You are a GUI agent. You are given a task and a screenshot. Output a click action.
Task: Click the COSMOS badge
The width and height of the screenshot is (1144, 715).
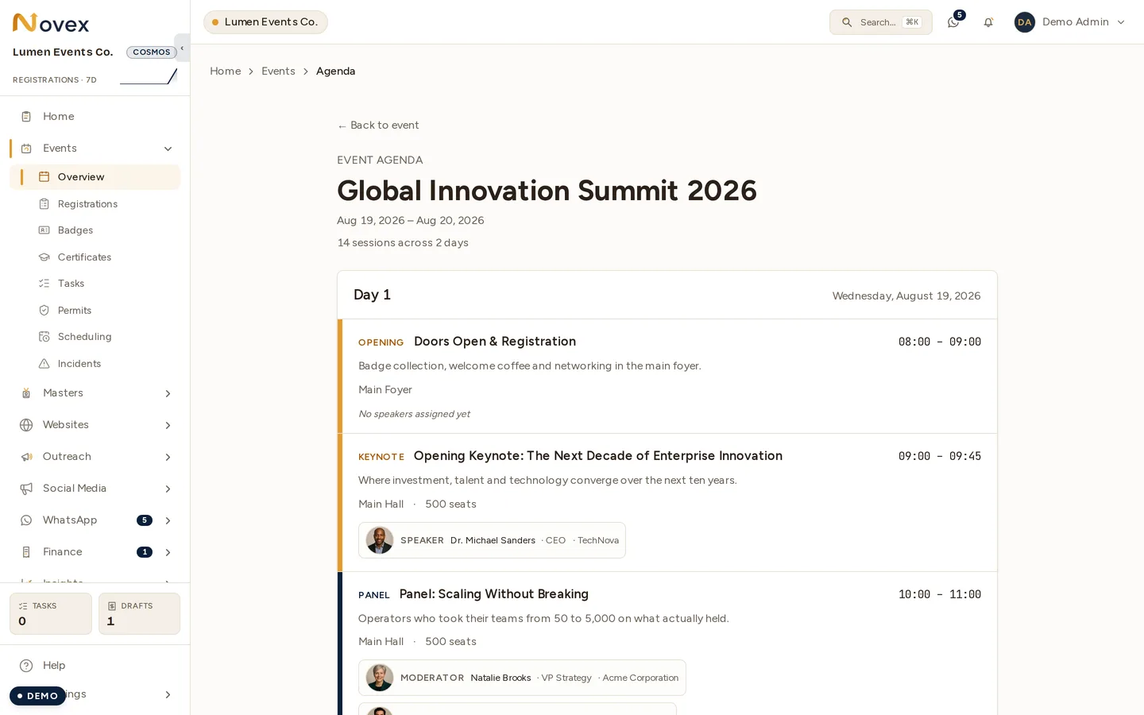tap(151, 52)
